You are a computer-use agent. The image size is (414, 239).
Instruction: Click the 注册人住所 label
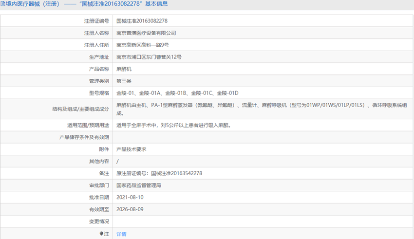pos(96,45)
